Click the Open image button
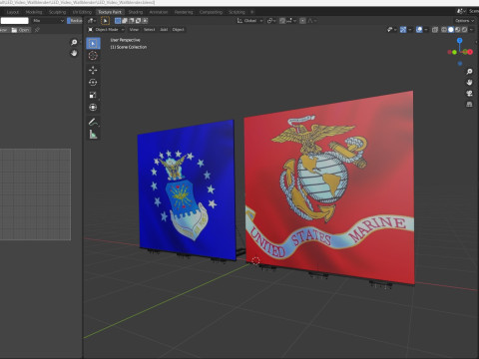This screenshot has width=479, height=359. (21, 30)
